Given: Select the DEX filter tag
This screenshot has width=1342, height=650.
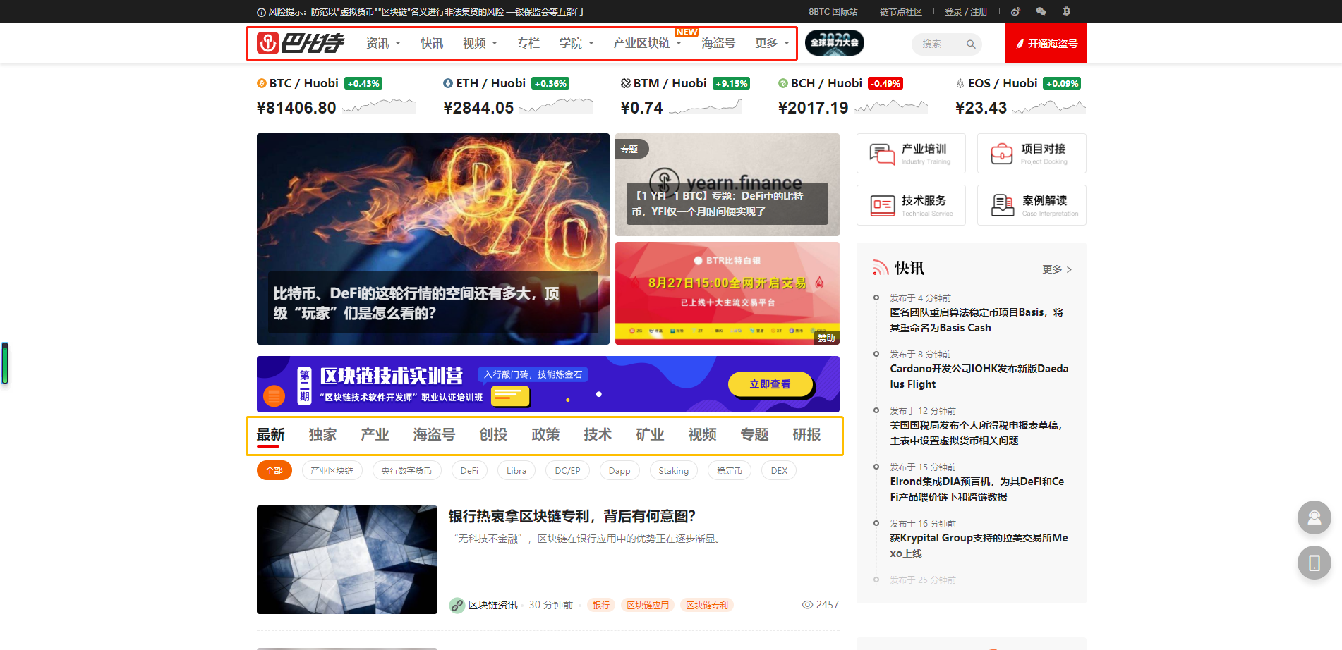Looking at the screenshot, I should point(779,470).
